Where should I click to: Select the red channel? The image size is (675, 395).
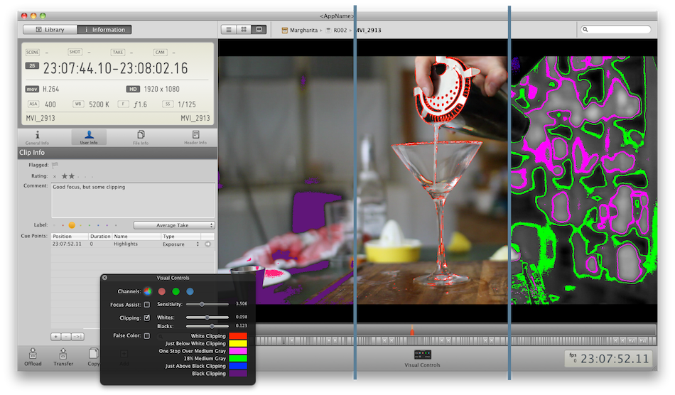(162, 291)
